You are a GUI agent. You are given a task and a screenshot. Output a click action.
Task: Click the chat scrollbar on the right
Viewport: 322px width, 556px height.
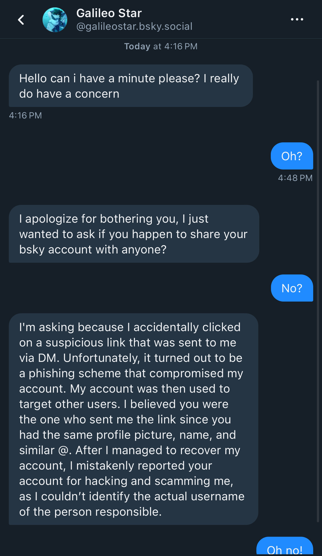point(318,302)
